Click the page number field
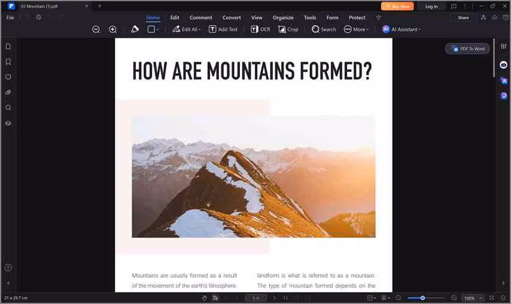511x304 pixels. pos(256,298)
